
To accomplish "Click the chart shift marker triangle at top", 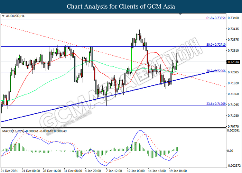I will click(x=180, y=15).
